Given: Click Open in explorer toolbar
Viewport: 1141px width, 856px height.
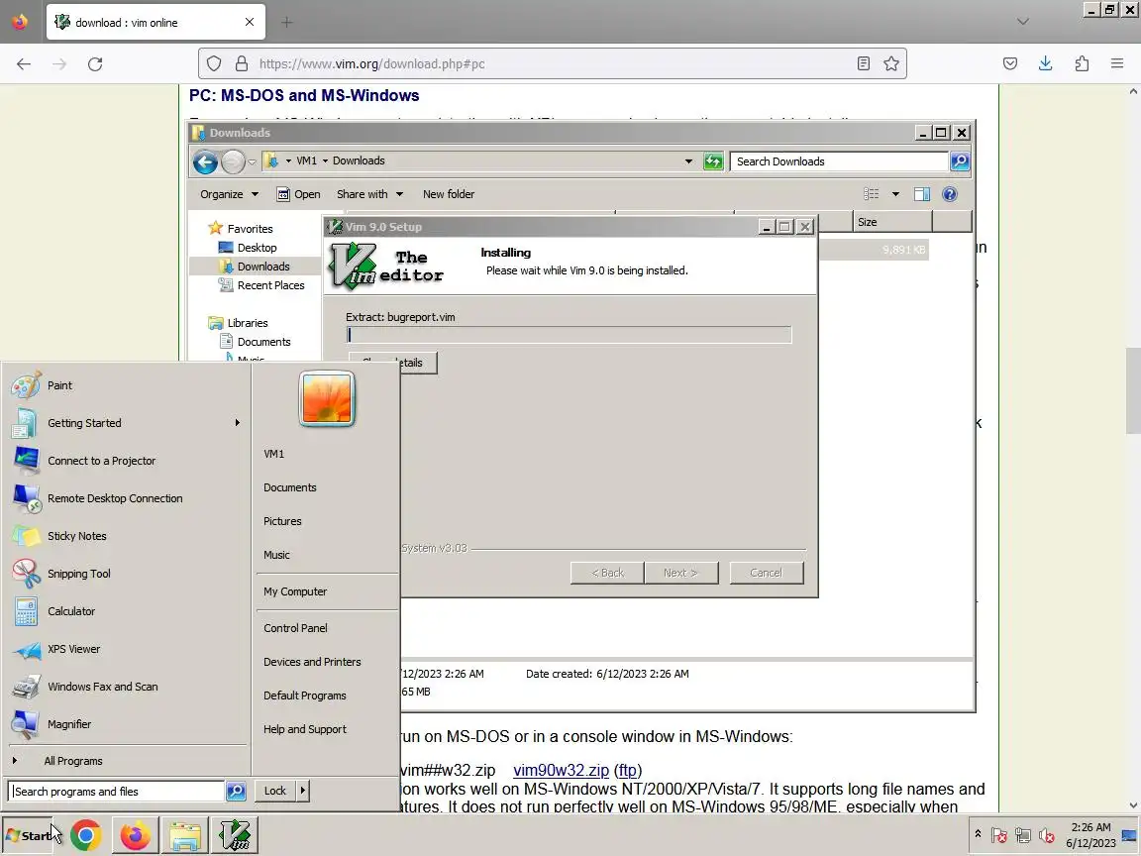Looking at the screenshot, I should [x=298, y=194].
